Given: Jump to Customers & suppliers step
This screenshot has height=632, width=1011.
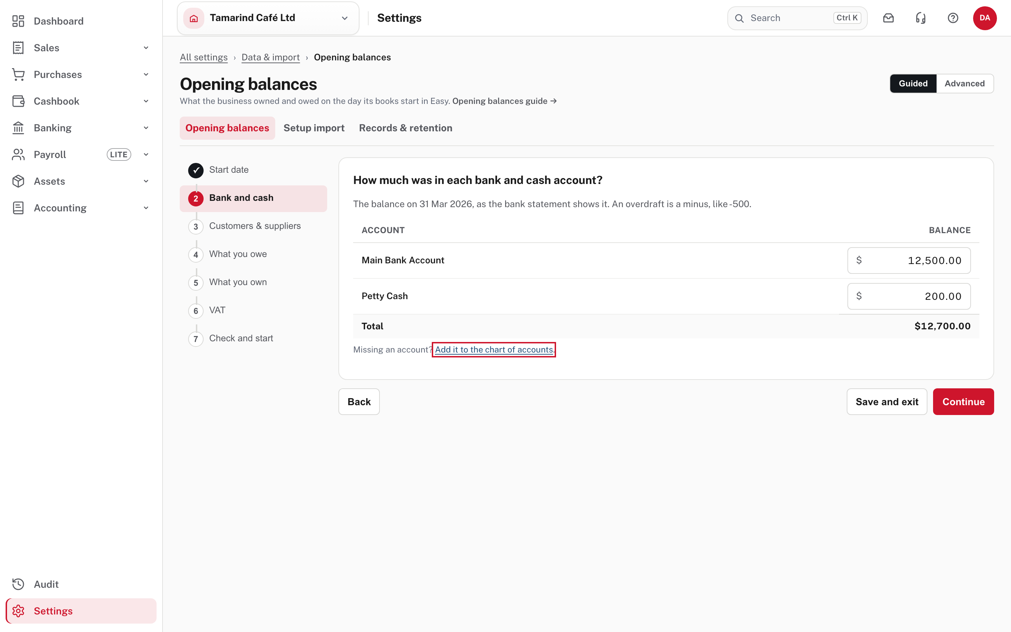Looking at the screenshot, I should 253,226.
